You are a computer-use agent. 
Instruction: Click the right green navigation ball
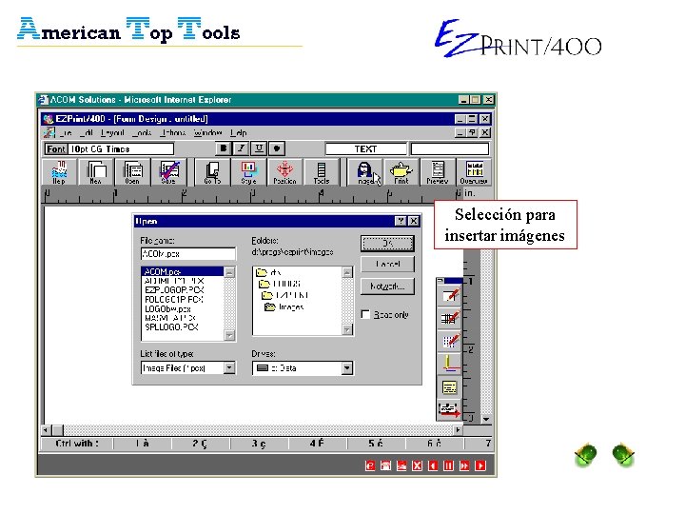(623, 455)
